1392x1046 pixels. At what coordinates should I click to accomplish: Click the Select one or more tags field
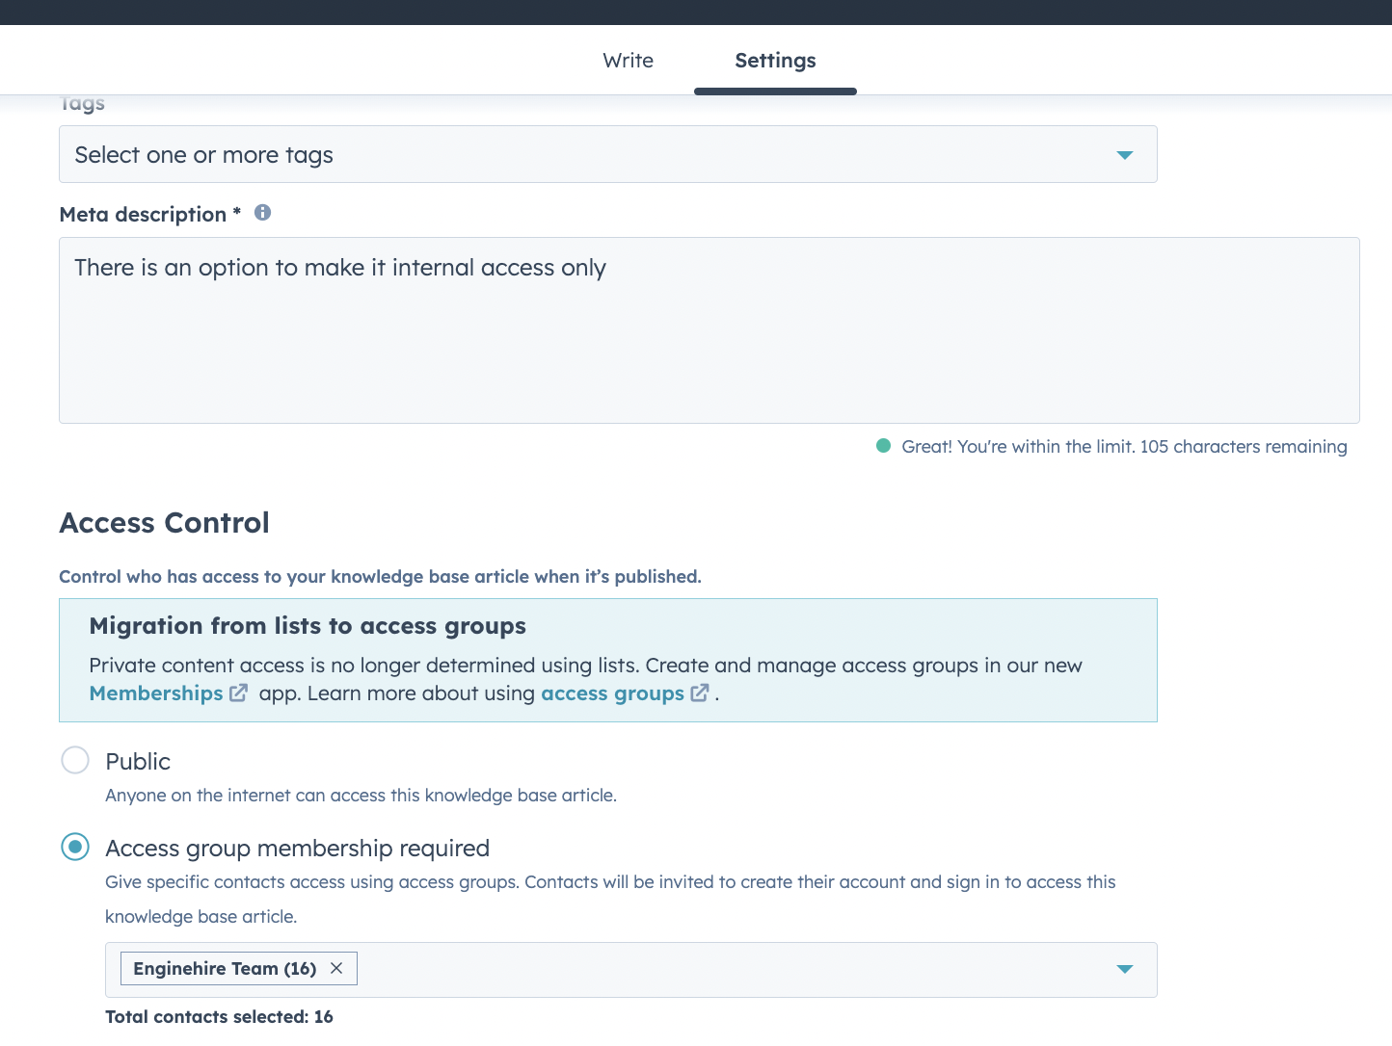(x=608, y=154)
